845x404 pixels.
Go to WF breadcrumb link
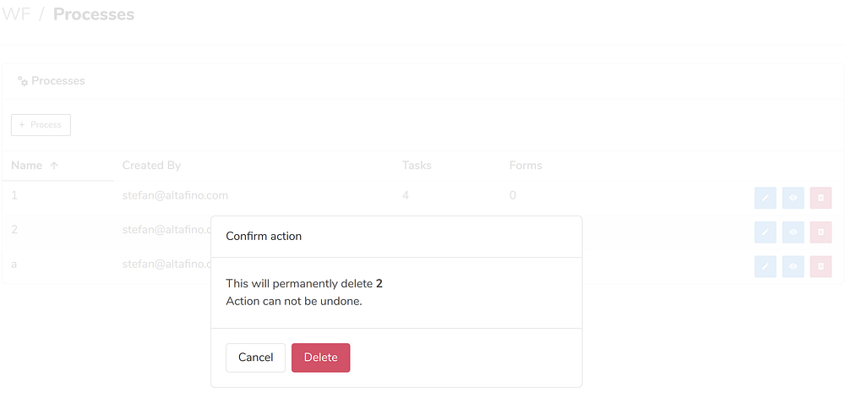(16, 14)
